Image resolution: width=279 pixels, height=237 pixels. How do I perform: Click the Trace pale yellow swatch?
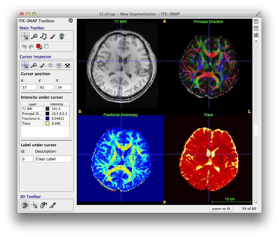tap(47, 123)
